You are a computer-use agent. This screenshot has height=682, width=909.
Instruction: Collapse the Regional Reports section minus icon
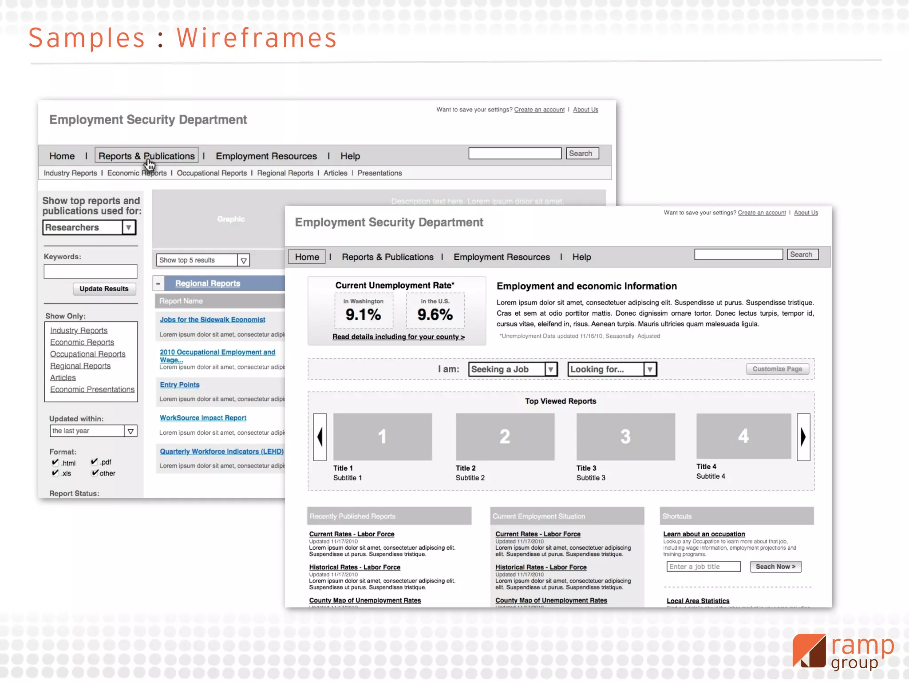(x=158, y=283)
